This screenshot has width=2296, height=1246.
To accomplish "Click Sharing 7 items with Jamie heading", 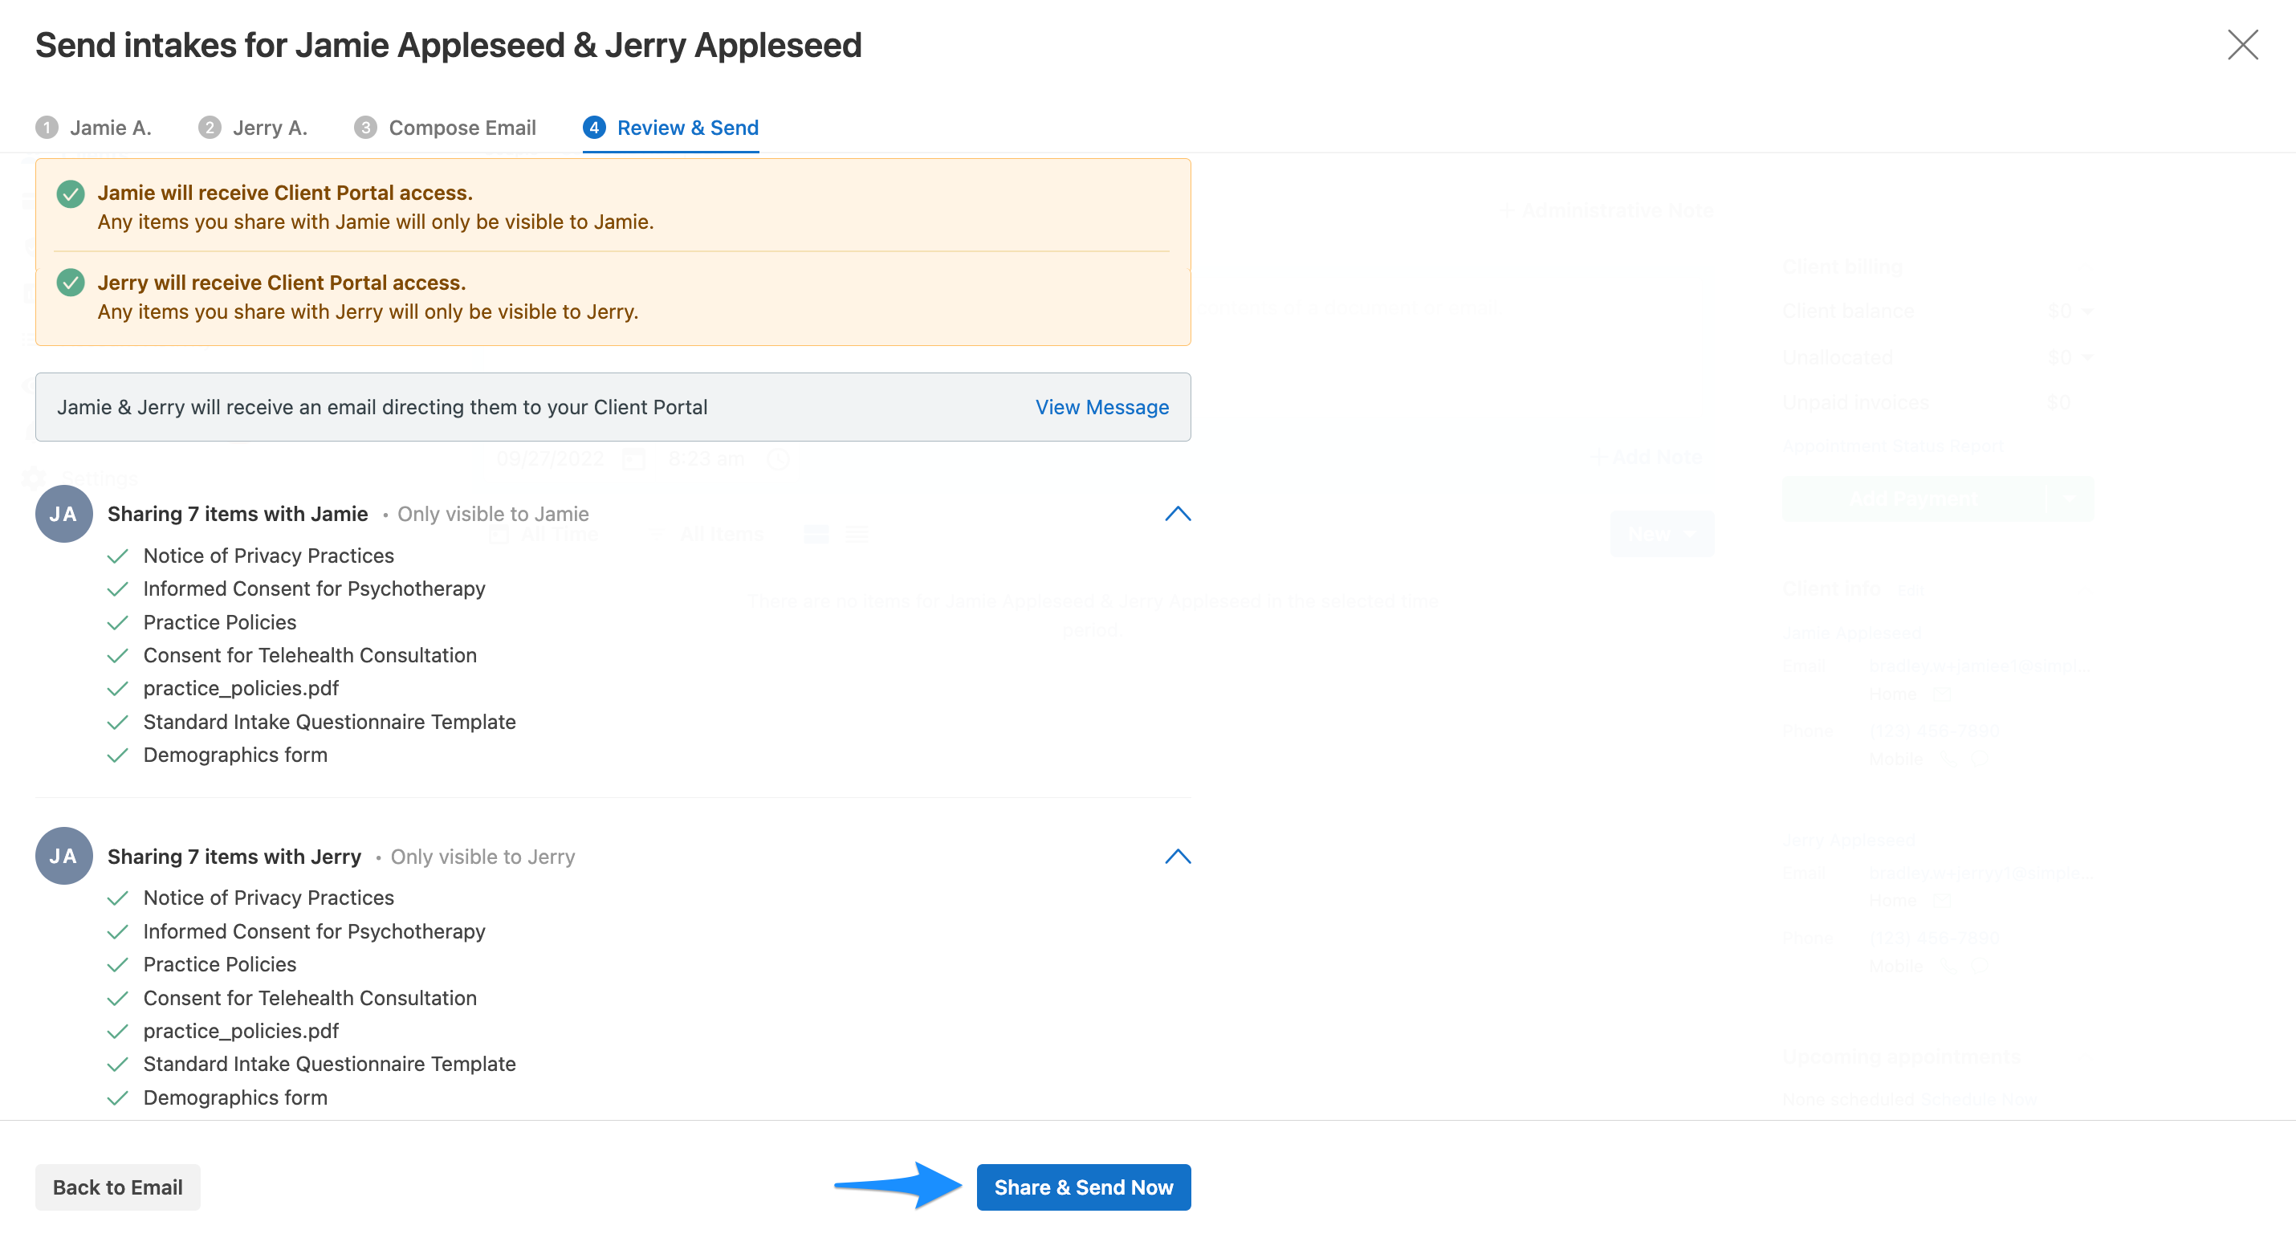I will click(x=237, y=515).
